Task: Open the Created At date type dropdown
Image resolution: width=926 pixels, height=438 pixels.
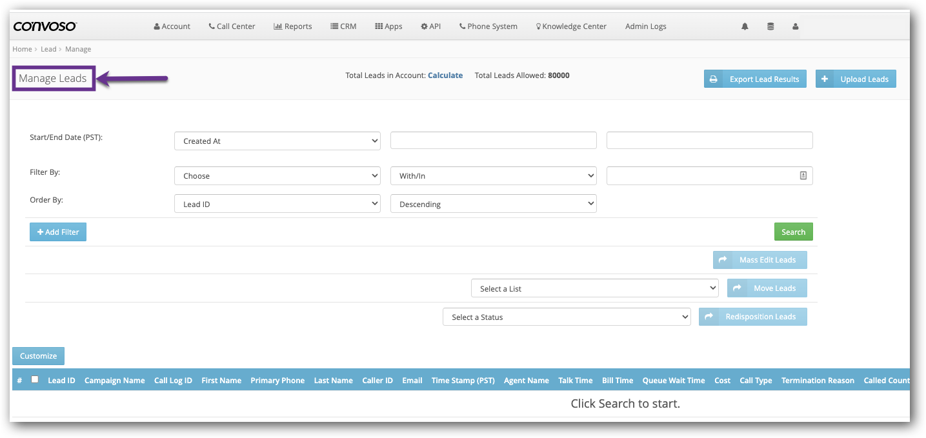Action: (x=277, y=141)
